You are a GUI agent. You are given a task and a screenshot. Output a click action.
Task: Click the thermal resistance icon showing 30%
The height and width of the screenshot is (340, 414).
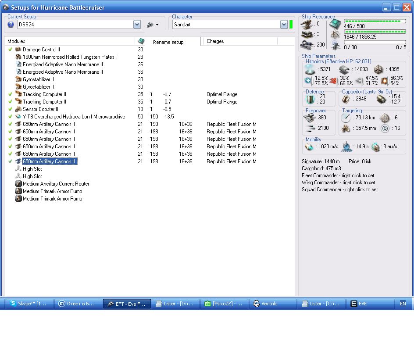(333, 81)
